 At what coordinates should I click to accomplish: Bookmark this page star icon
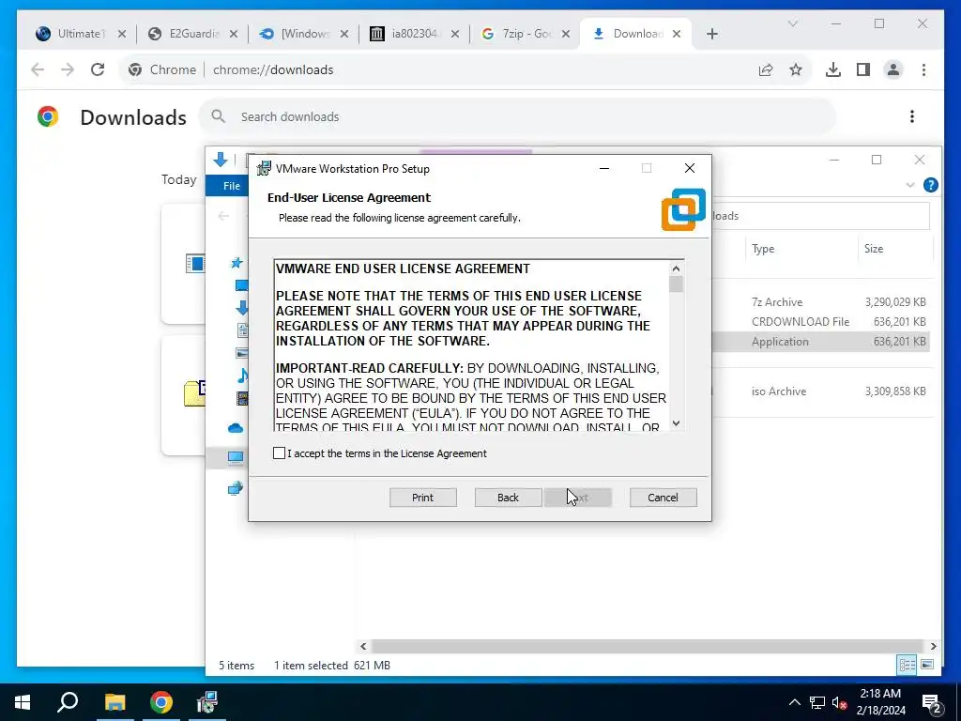796,69
